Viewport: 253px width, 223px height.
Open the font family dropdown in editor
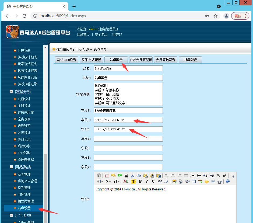(108, 182)
